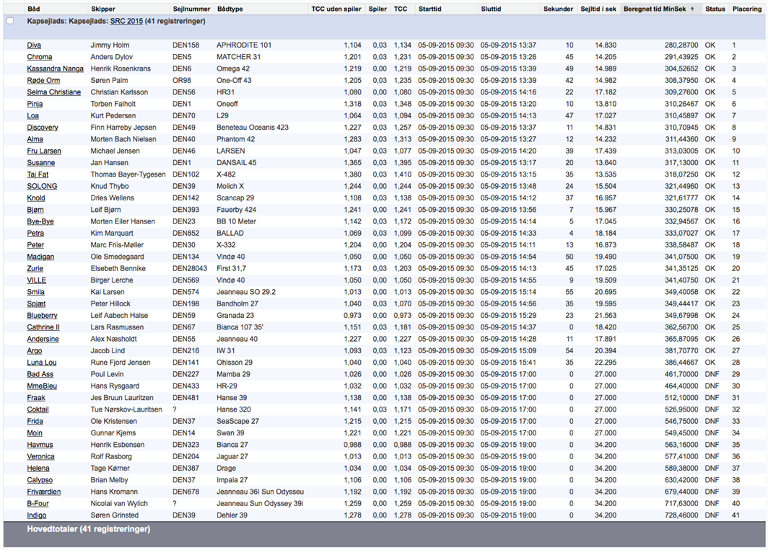This screenshot has height=550, width=768.
Task: Open the boat link Diva
Action: [34, 45]
